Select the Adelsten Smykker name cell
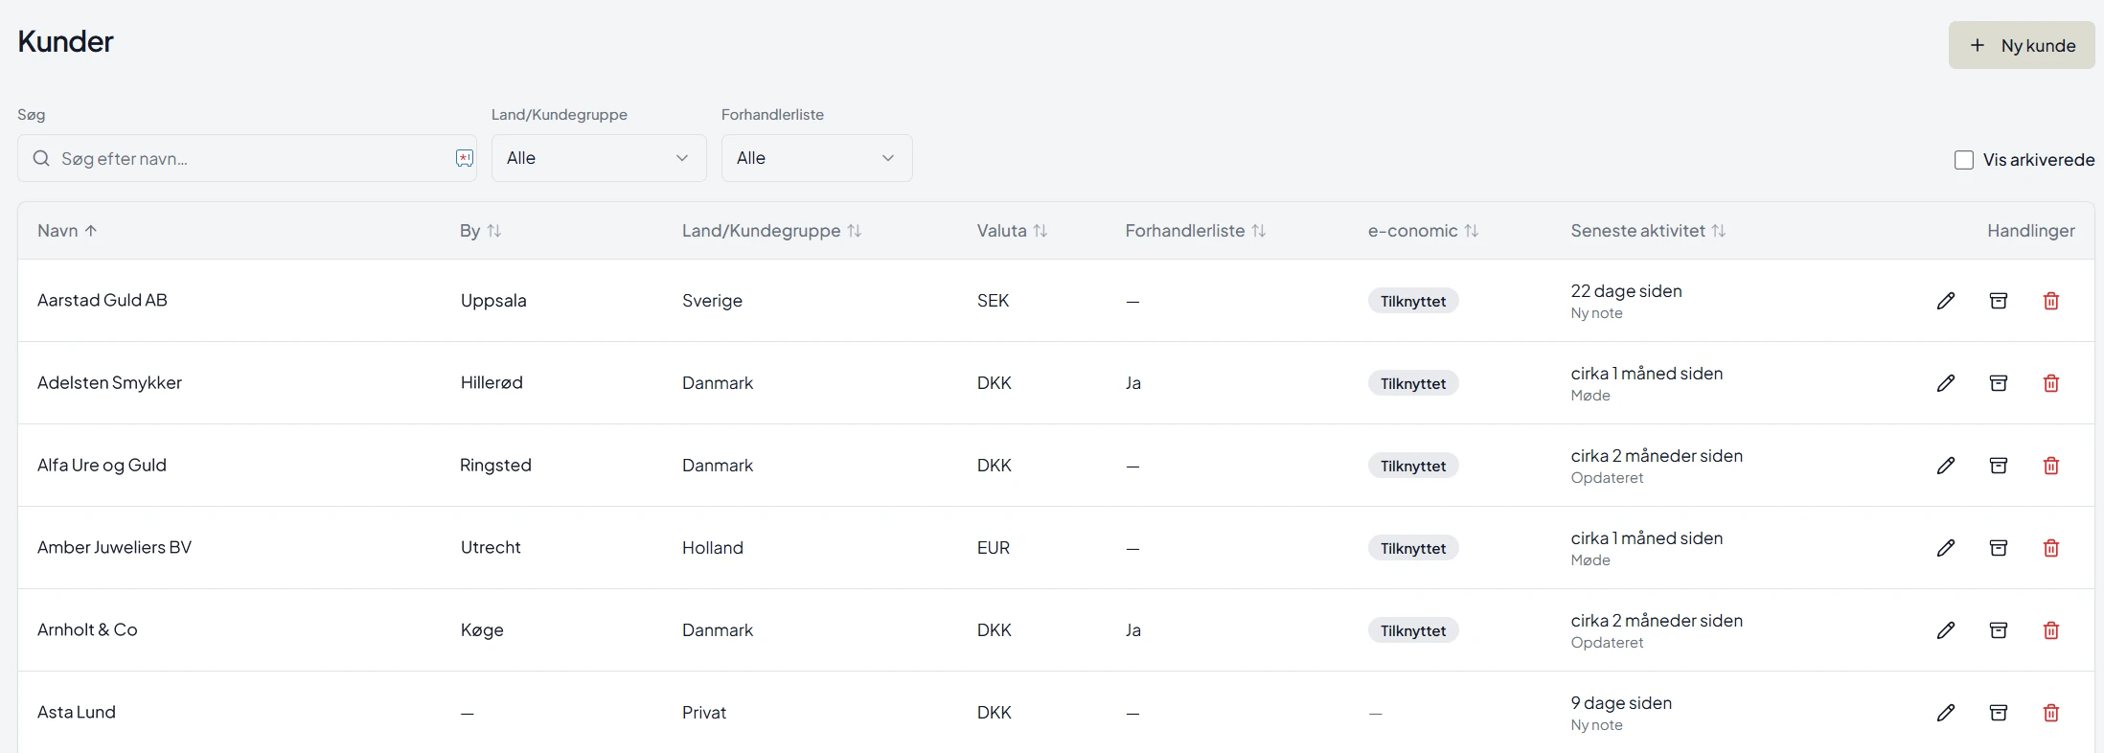This screenshot has height=753, width=2104. coord(109,382)
